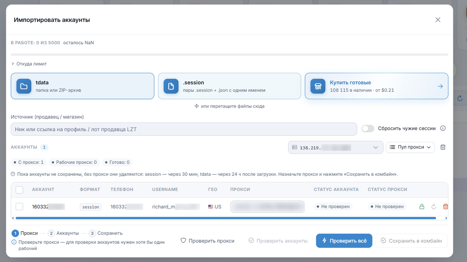467x262 pixels.
Task: Click the move icon beside или перетащите файлы сюда
Action: click(x=197, y=106)
